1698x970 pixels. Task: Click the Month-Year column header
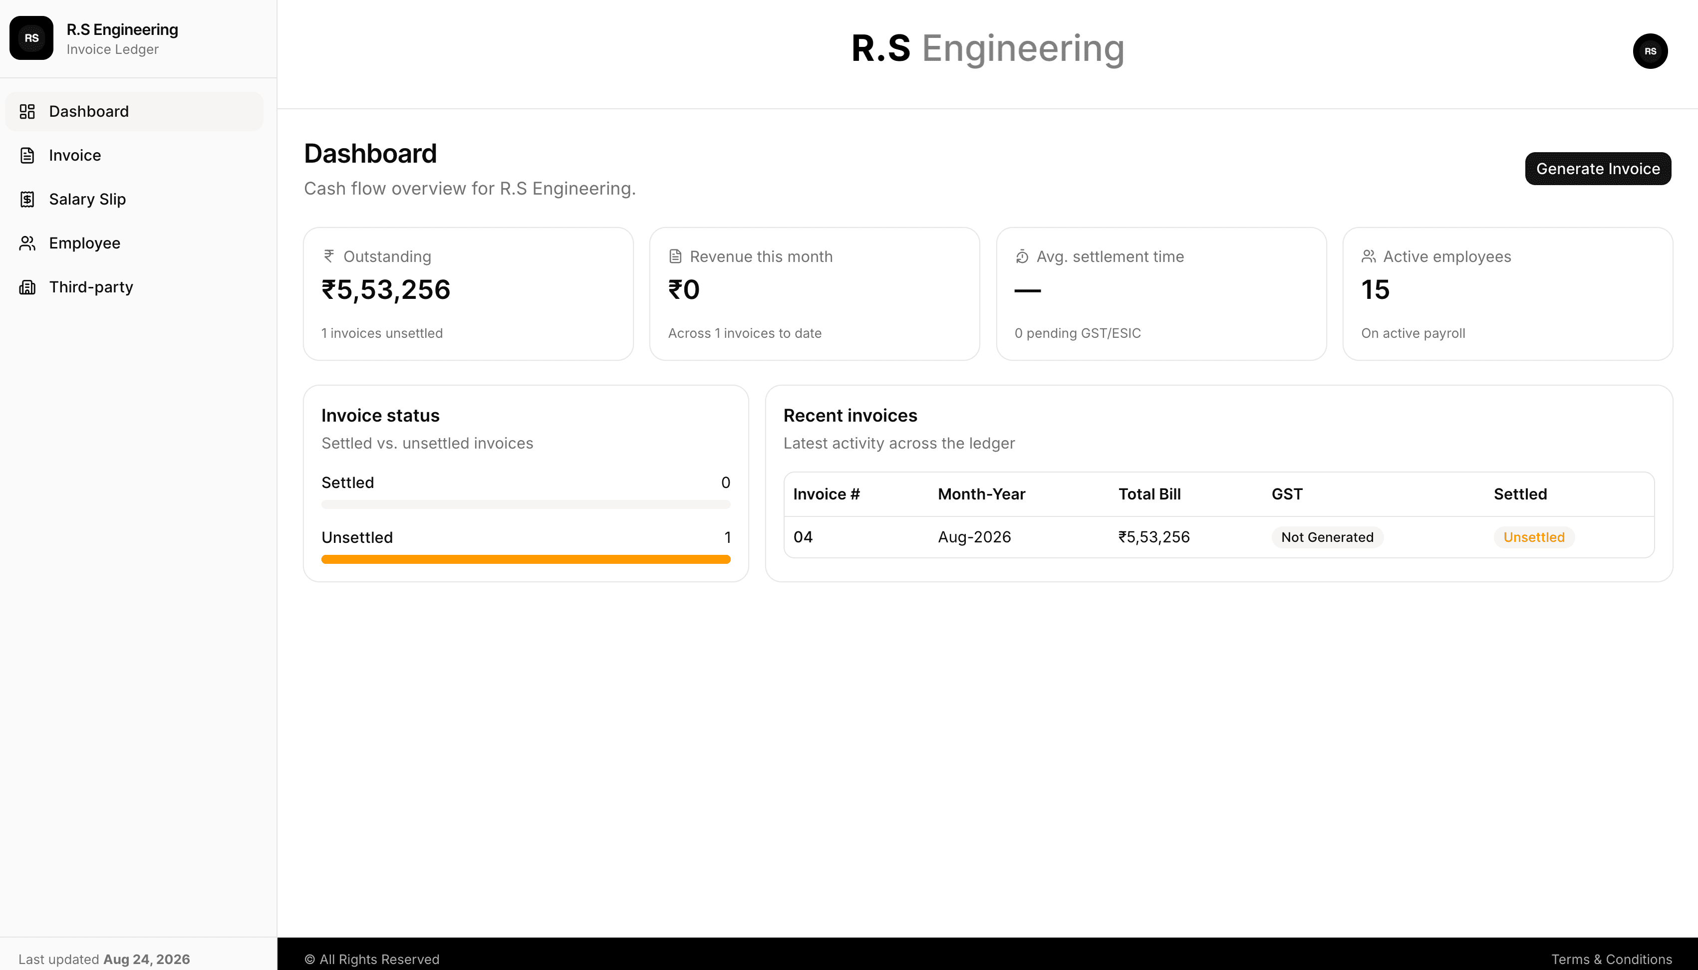point(981,494)
